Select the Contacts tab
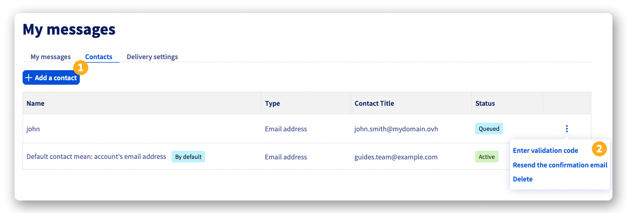 tap(99, 57)
